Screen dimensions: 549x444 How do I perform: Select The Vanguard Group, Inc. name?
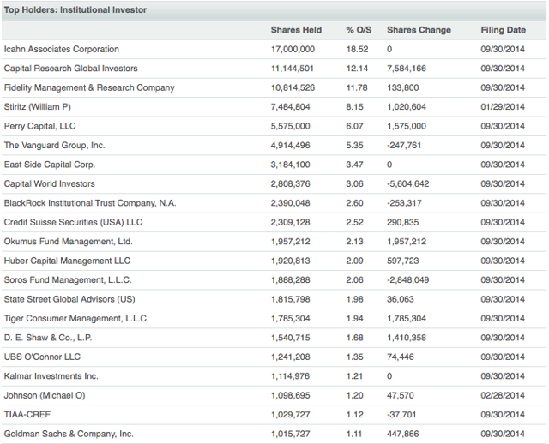click(54, 146)
